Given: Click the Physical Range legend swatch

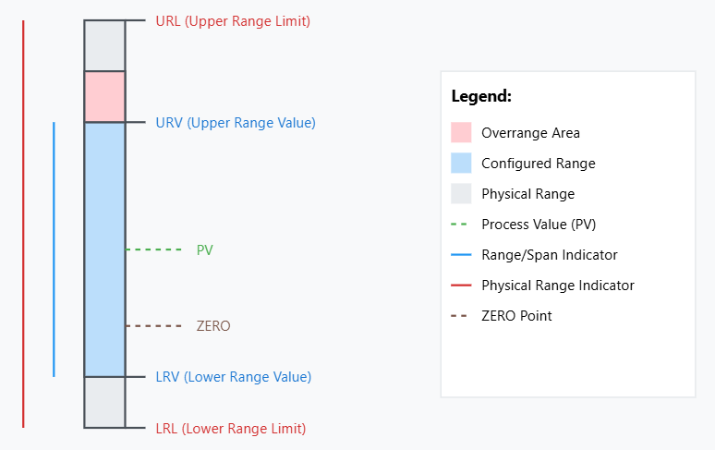Looking at the screenshot, I should click(x=461, y=193).
